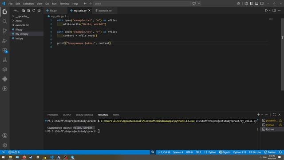284x160 pixels.
Task: Open the Terminal menu
Action: coord(64,4)
